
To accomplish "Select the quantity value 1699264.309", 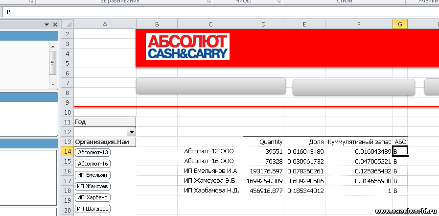I will click(x=263, y=181).
